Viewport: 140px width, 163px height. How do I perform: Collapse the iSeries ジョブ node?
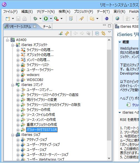(x=12, y=135)
